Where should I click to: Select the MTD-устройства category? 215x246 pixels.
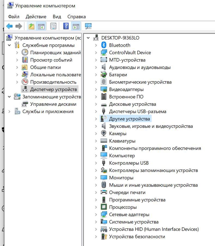point(127,60)
